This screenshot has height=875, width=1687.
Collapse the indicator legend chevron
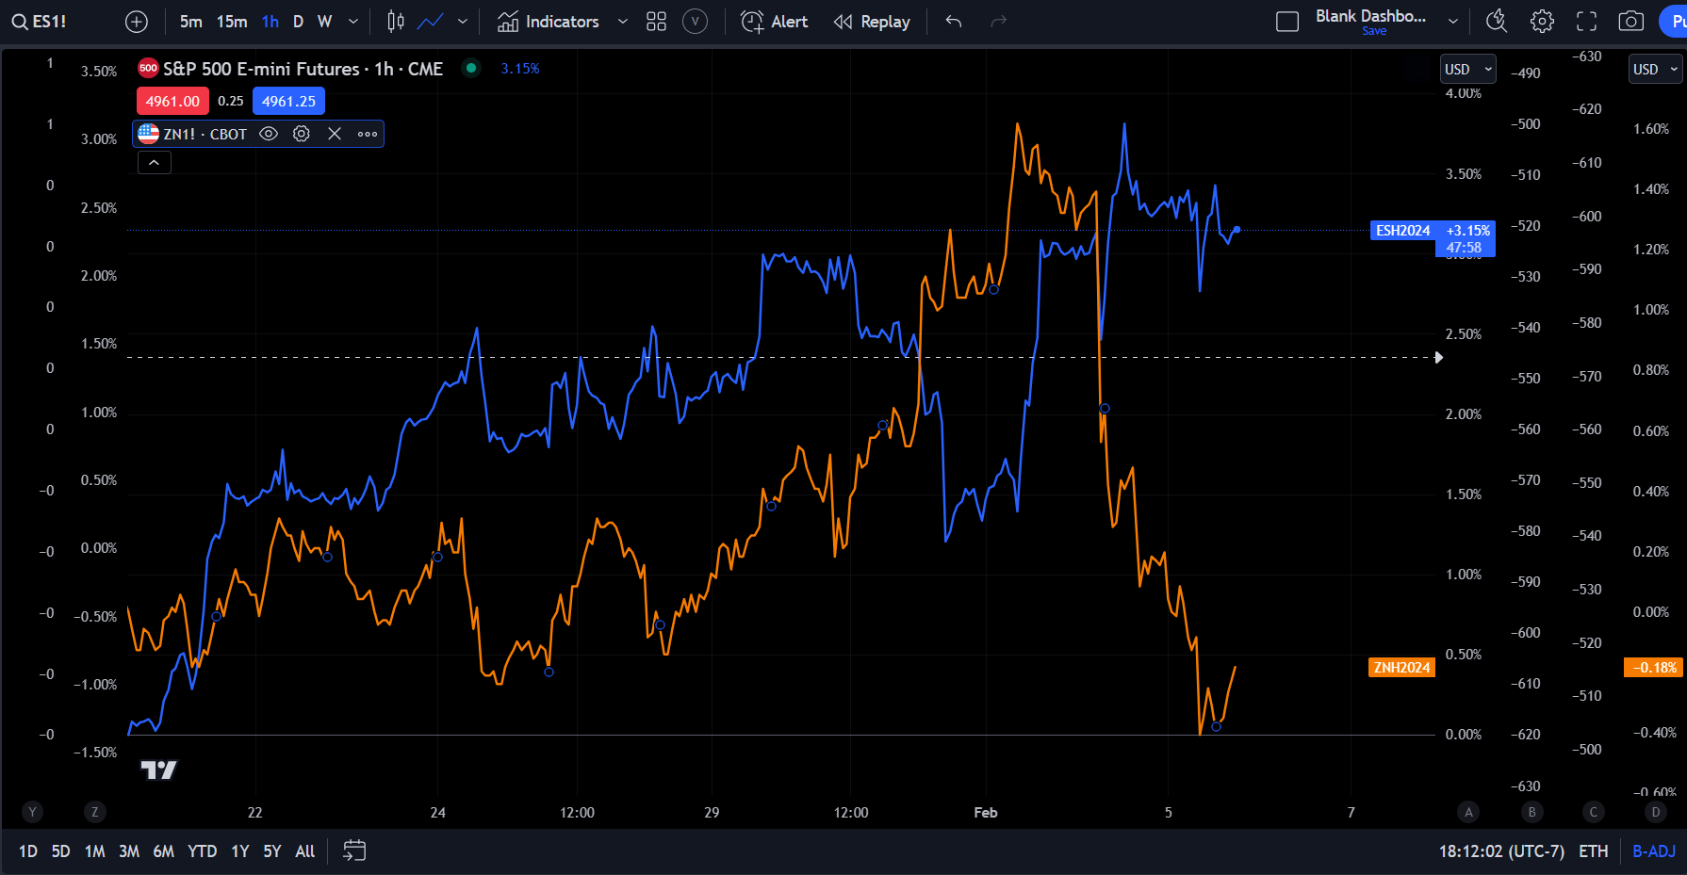pyautogui.click(x=154, y=163)
